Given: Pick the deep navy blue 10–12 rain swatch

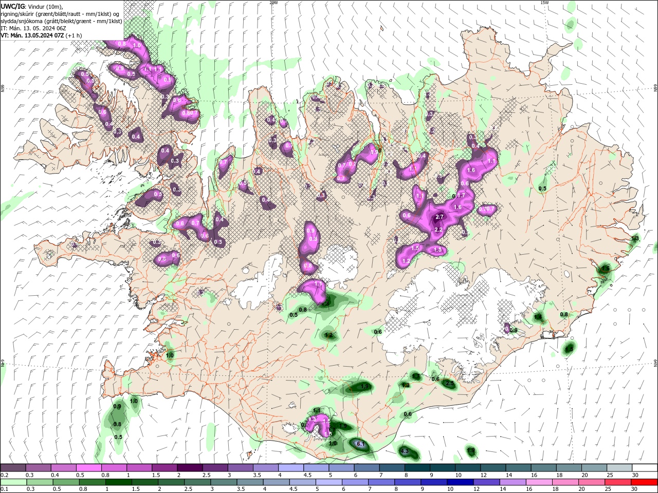Looking at the screenshot, I should click(x=461, y=483).
